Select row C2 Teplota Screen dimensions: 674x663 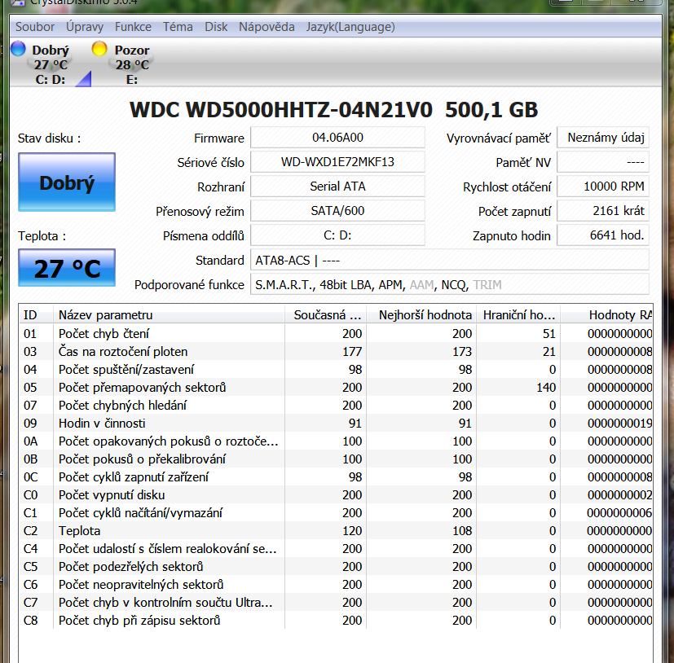(336, 531)
